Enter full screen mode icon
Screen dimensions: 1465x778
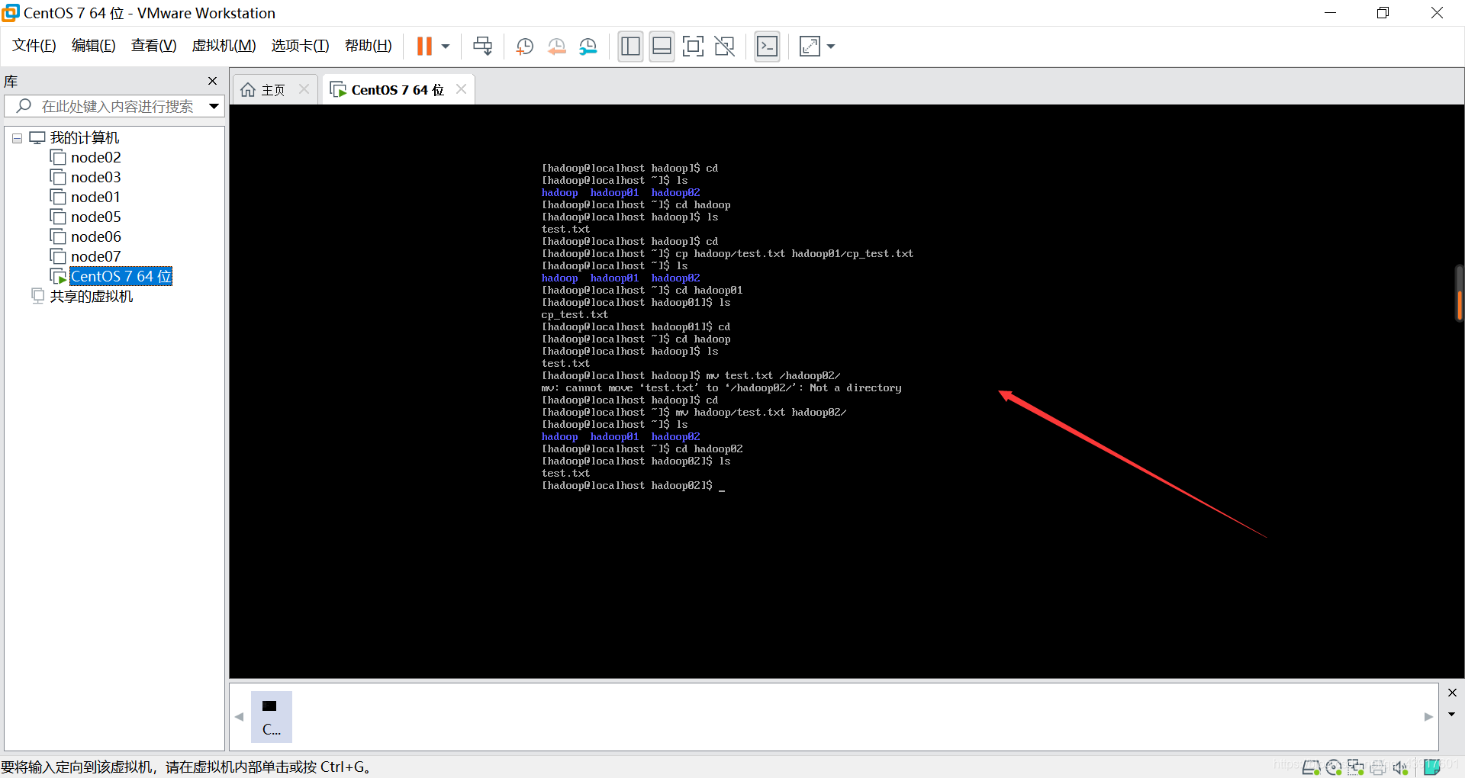pos(693,47)
